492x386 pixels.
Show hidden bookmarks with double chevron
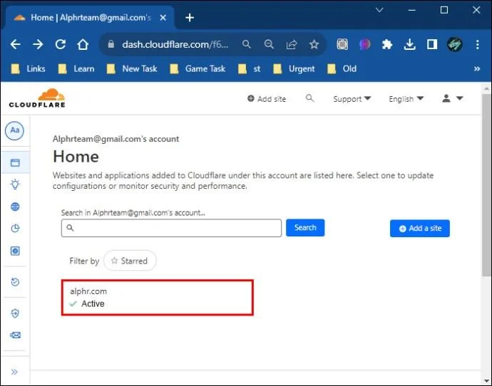coord(477,68)
